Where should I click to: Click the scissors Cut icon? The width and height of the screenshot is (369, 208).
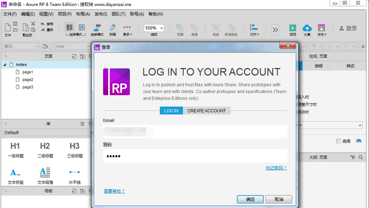[33, 24]
